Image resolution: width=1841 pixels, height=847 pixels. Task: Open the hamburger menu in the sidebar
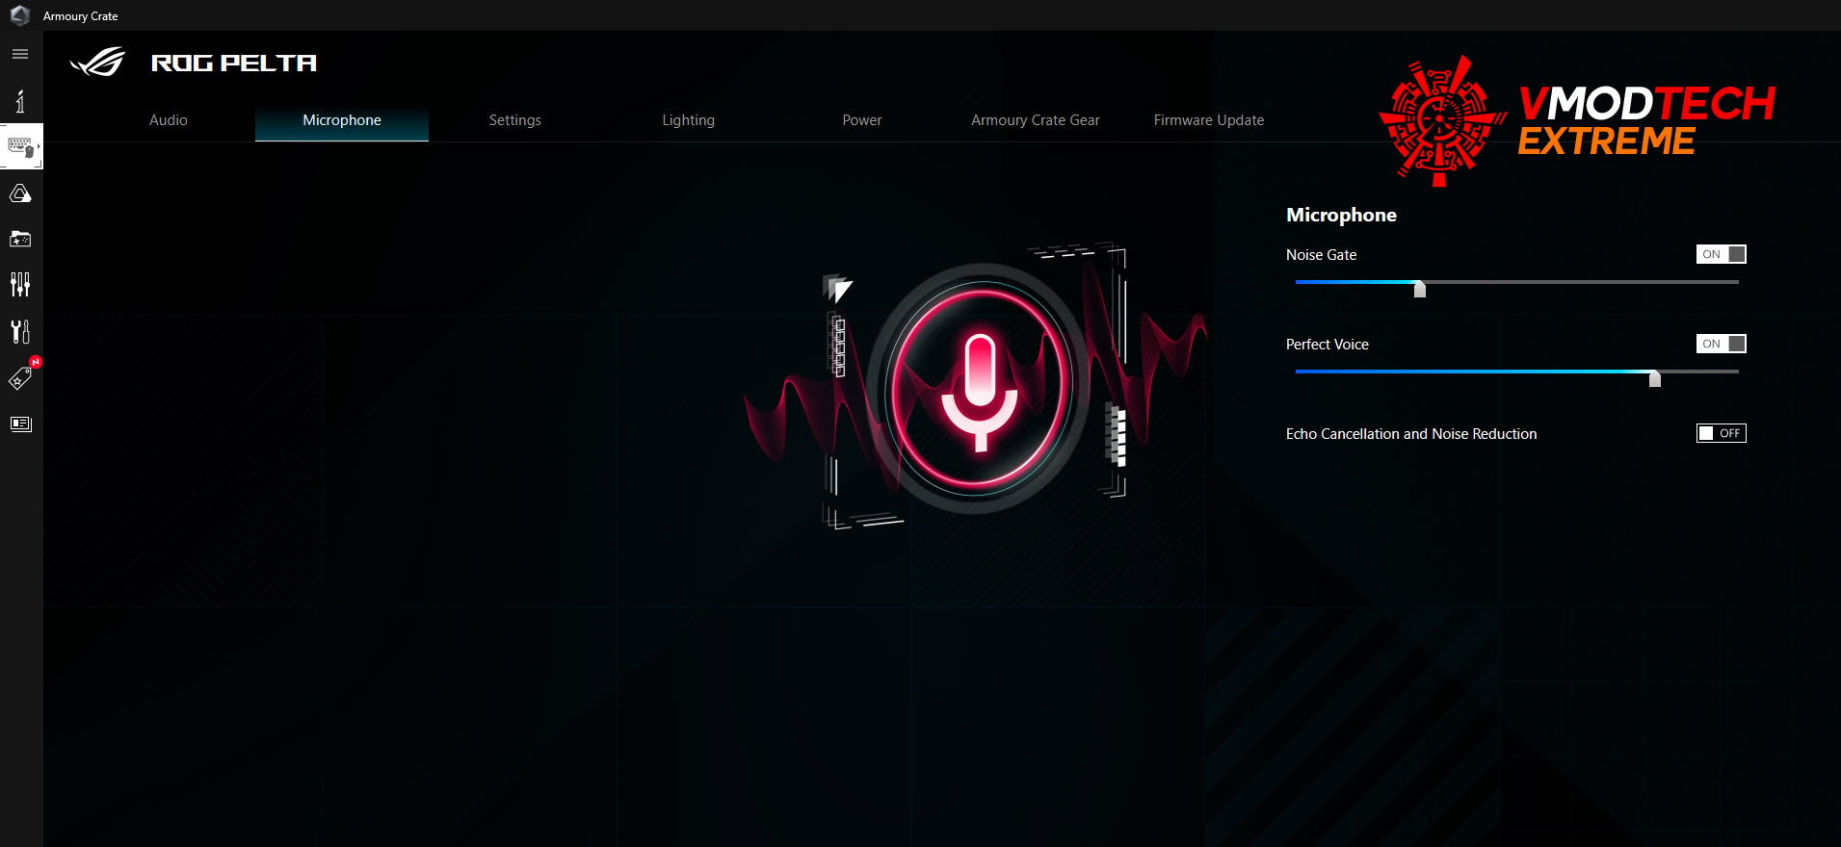[x=20, y=54]
